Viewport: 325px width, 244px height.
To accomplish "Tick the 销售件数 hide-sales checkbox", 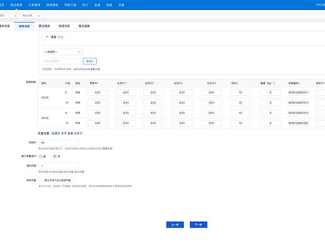I will (41, 180).
